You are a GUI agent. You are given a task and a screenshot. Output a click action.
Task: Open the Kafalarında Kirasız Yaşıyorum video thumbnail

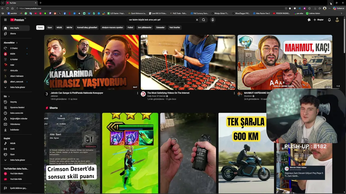[x=91, y=62]
